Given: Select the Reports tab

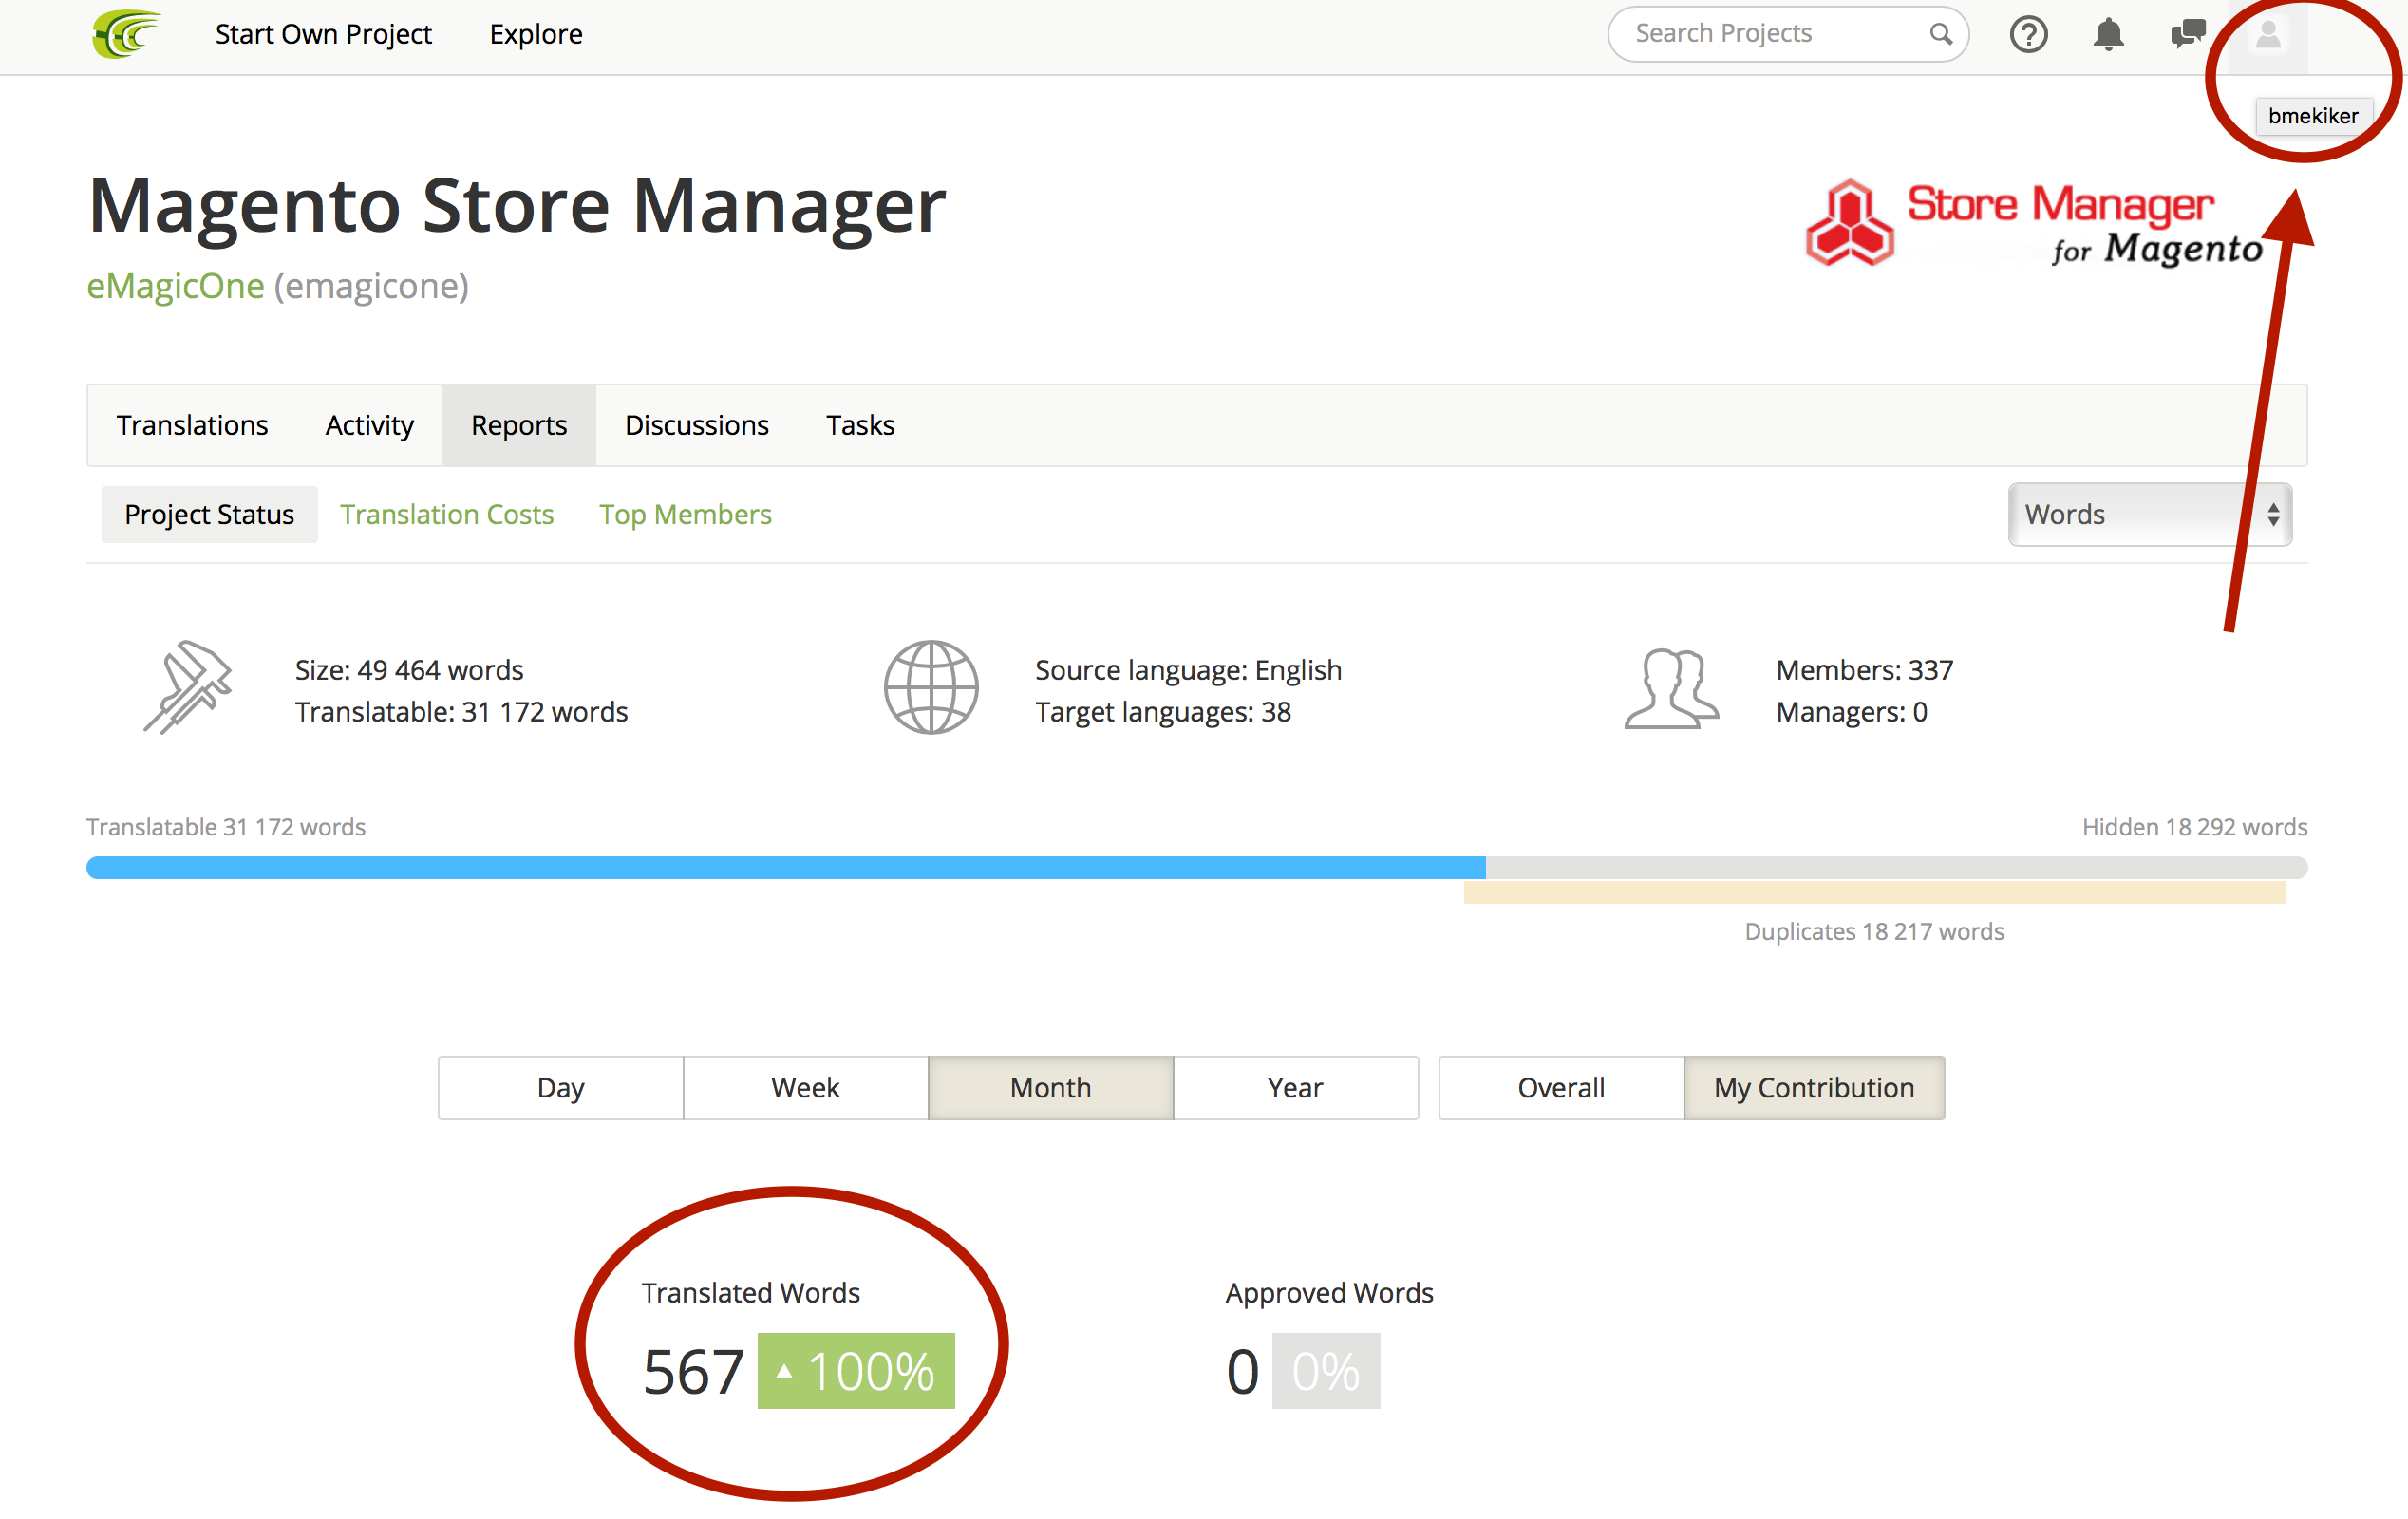Looking at the screenshot, I should pos(519,425).
